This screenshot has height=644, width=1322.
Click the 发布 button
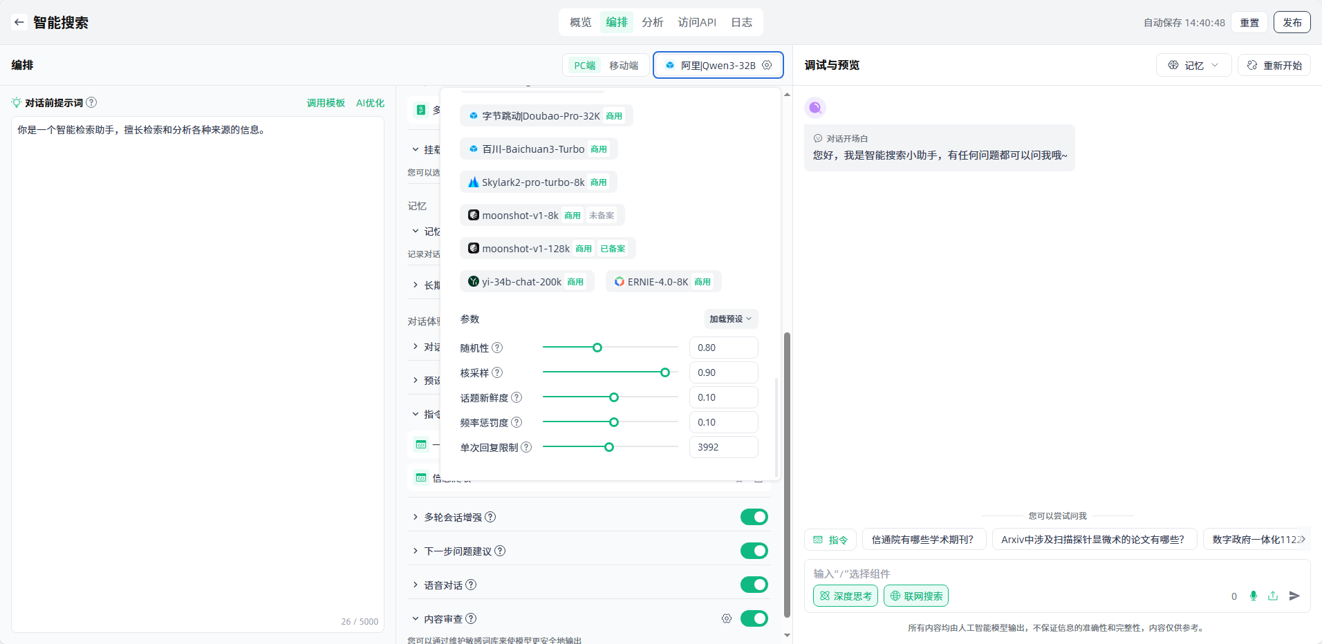pos(1292,22)
